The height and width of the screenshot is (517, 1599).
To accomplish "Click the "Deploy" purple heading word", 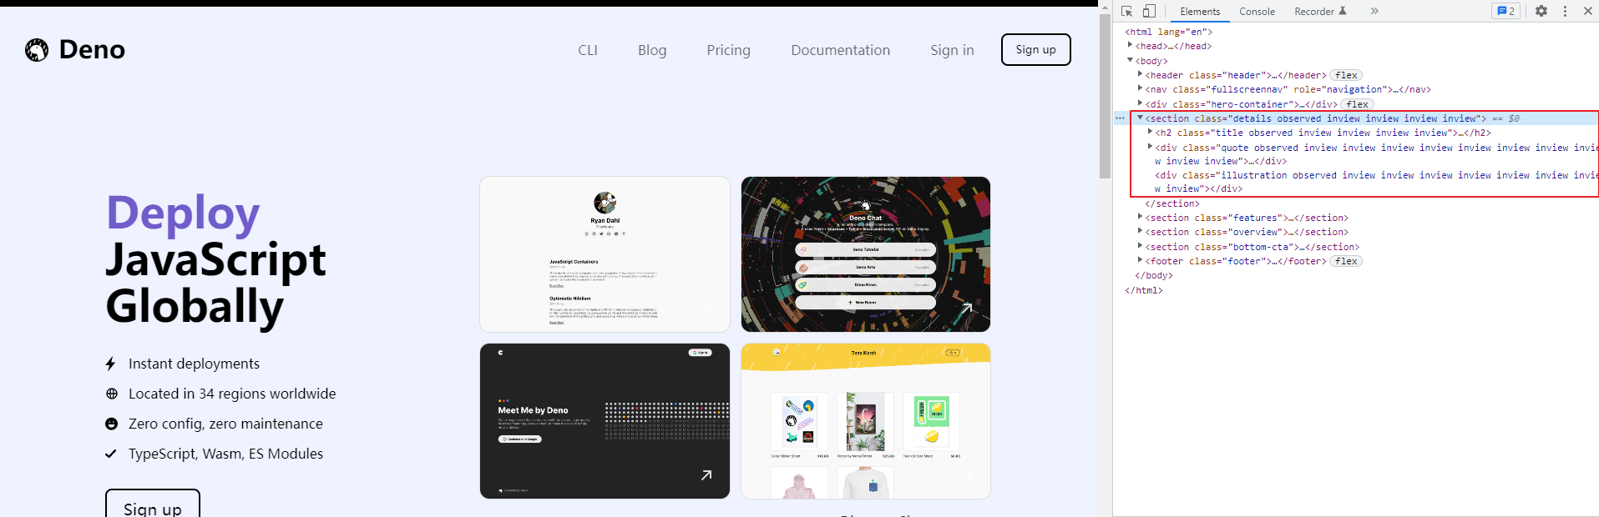I will pyautogui.click(x=183, y=213).
